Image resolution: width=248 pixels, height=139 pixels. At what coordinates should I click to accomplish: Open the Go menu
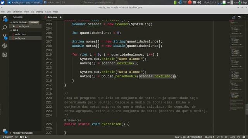pos(33,12)
